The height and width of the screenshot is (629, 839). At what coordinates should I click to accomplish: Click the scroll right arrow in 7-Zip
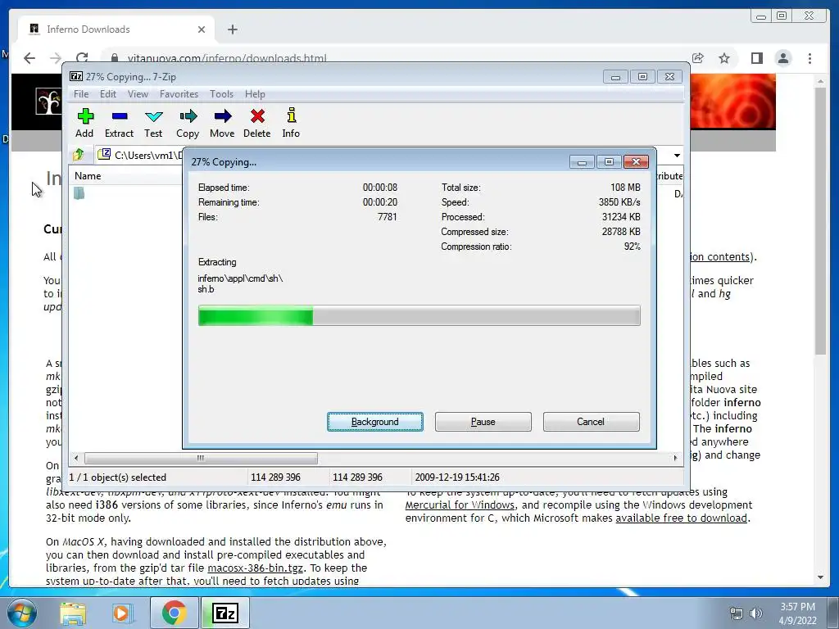675,458
